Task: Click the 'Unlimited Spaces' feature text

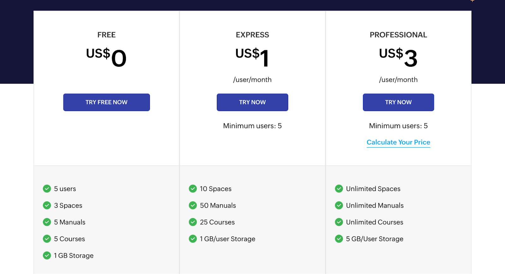Action: pos(373,189)
